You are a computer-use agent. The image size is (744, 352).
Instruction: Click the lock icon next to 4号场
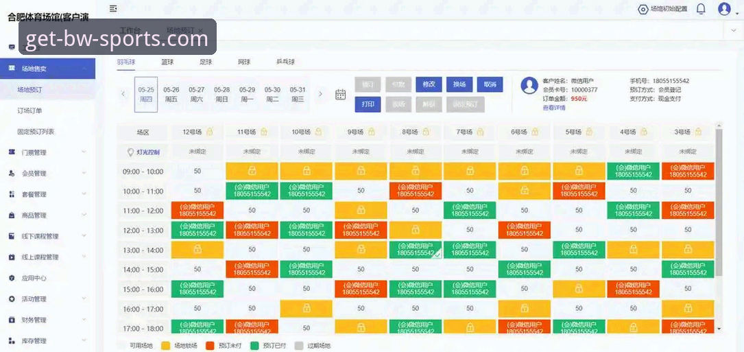point(644,132)
